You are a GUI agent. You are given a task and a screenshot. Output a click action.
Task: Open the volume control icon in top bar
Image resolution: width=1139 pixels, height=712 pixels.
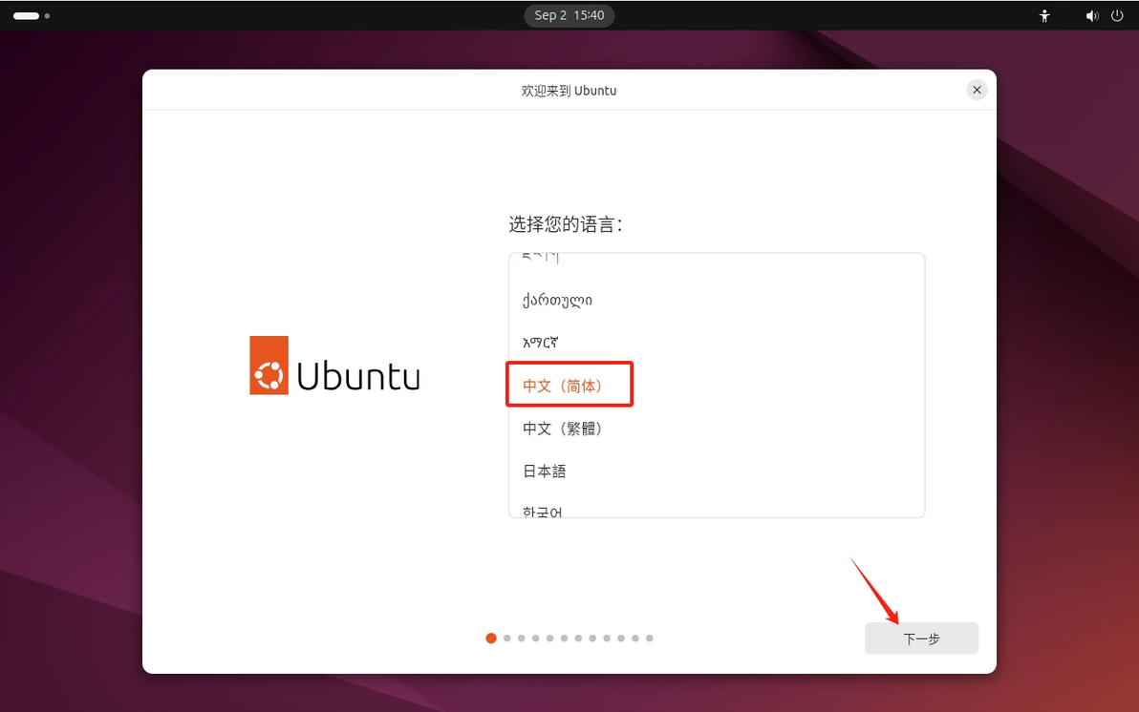pyautogui.click(x=1092, y=15)
